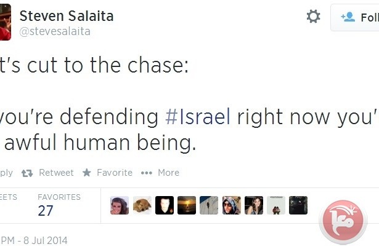The image size is (379, 252).
Task: Open the sunset favoriter avatar
Action: pyautogui.click(x=187, y=205)
